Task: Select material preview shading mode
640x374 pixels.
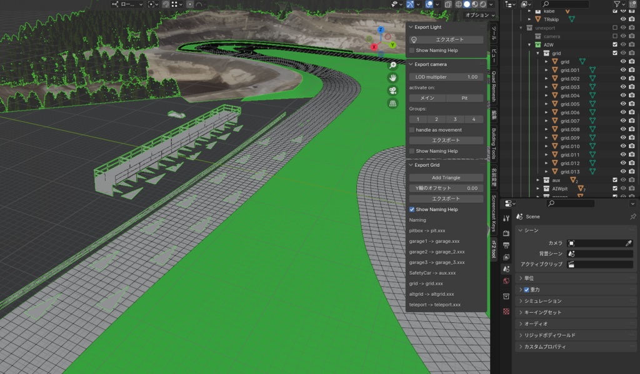Action: click(x=475, y=4)
